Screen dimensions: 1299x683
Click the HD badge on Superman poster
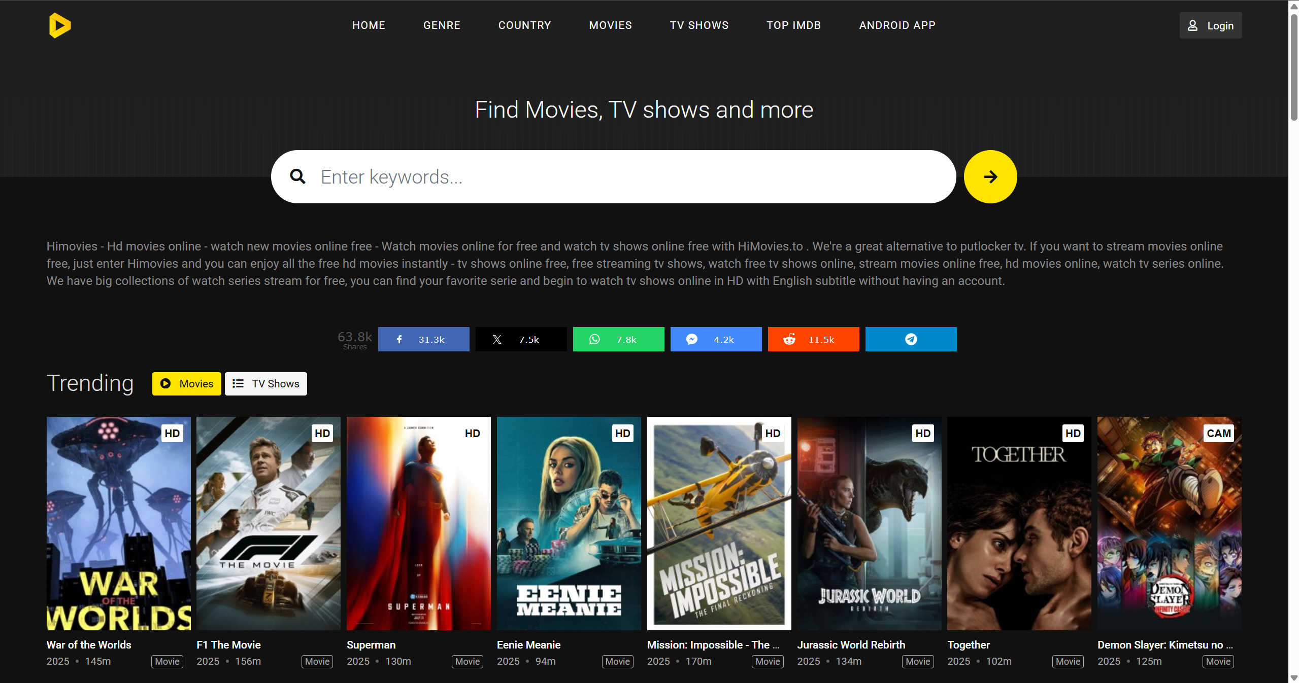point(472,434)
